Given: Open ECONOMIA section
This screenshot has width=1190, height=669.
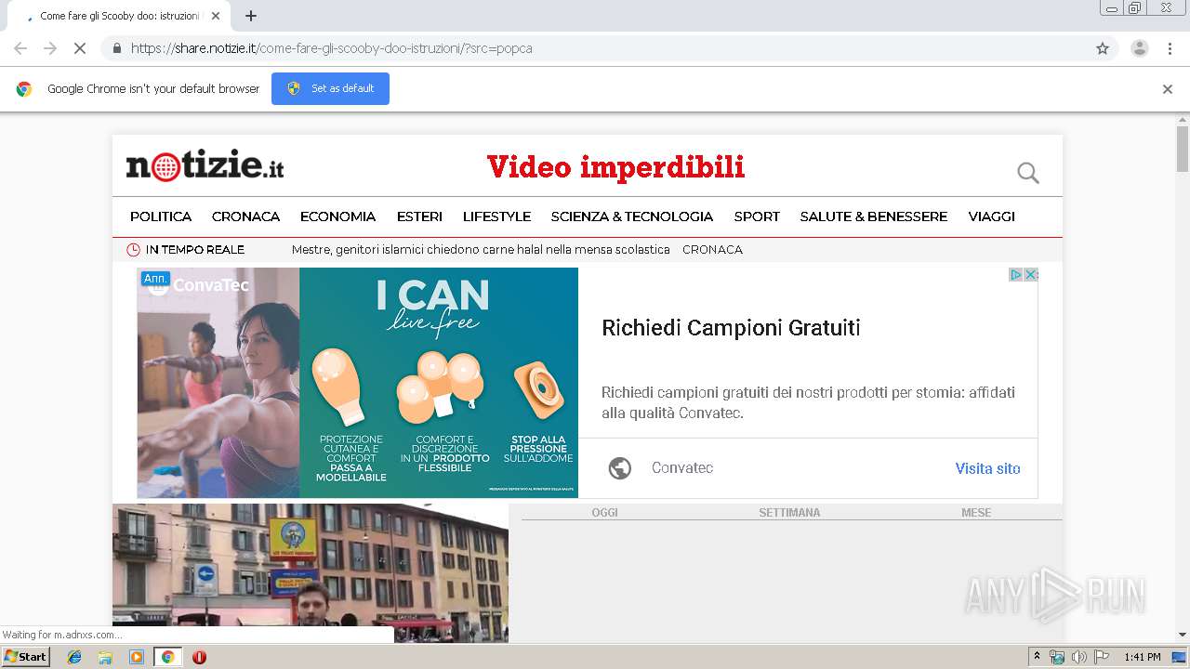Looking at the screenshot, I should point(337,216).
